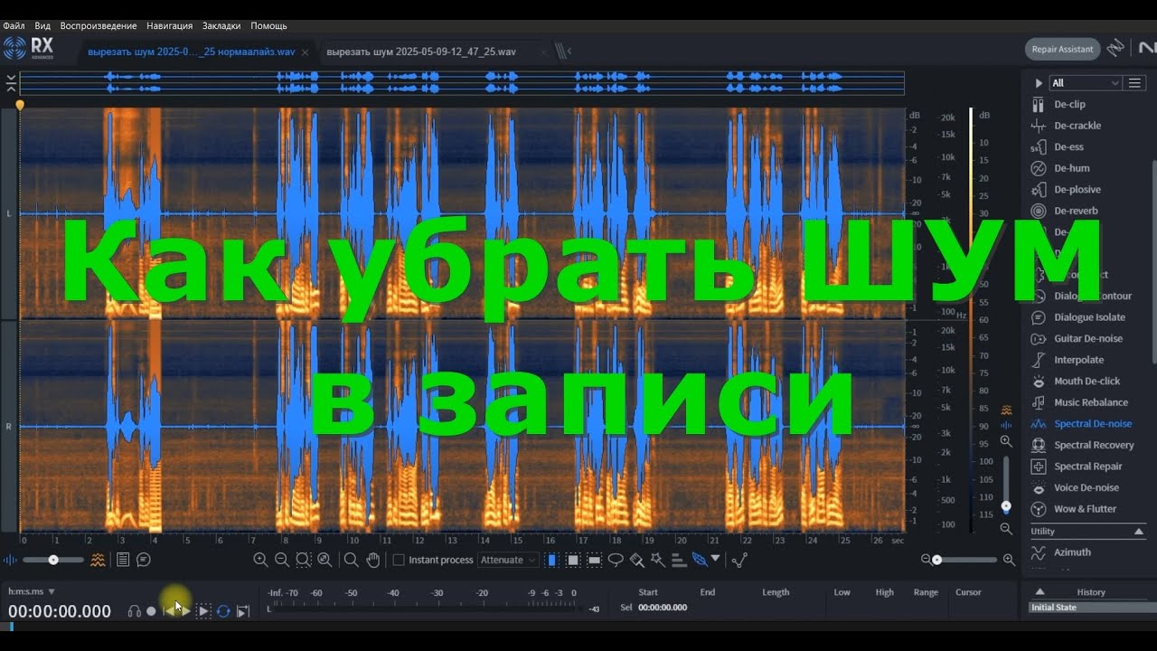The width and height of the screenshot is (1157, 651).
Task: Open the De-ess module
Action: pyautogui.click(x=1067, y=146)
